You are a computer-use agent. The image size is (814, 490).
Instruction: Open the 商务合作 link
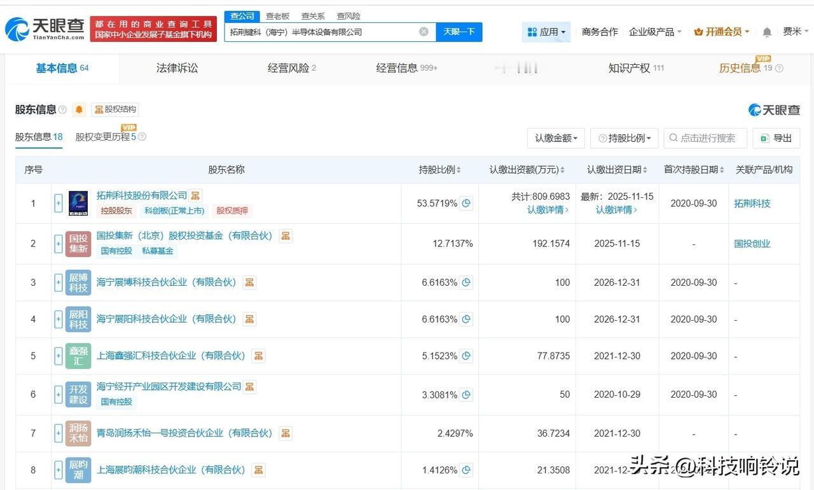click(600, 32)
